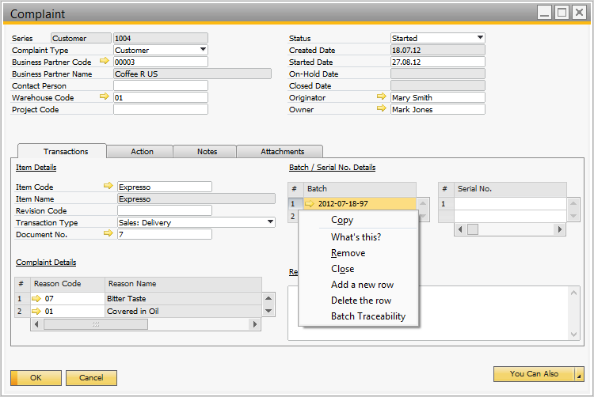Click the Cancel button

[91, 378]
